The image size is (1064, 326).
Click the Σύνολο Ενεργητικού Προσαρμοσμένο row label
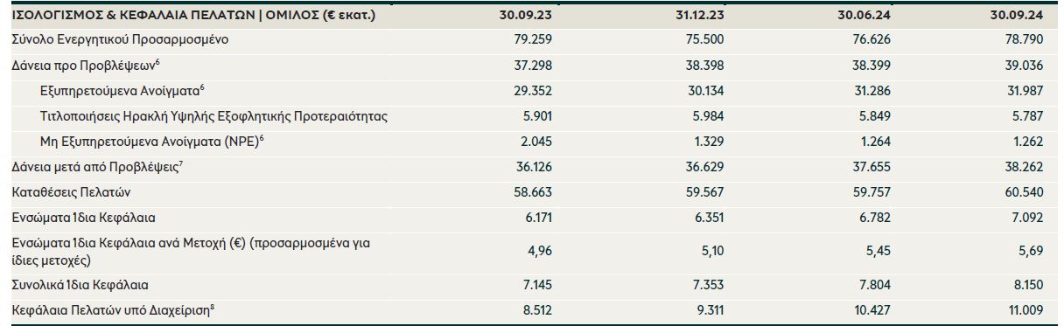[109, 40]
